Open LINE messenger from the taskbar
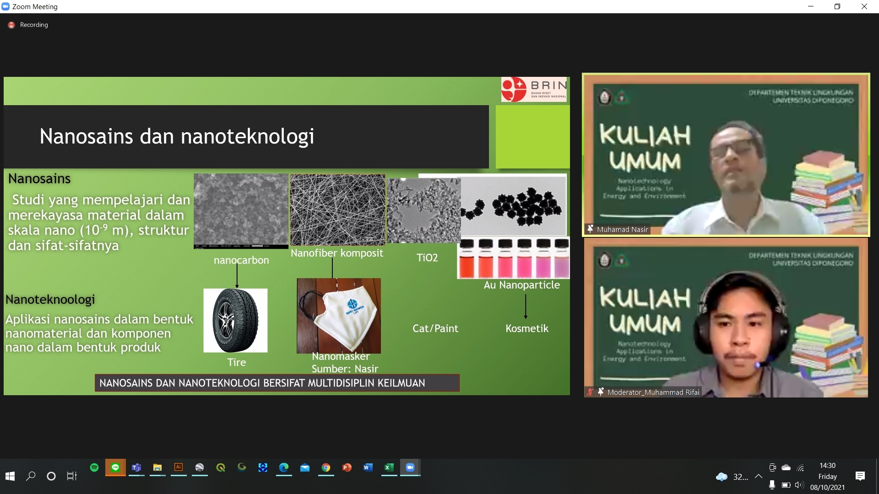The width and height of the screenshot is (879, 494). (x=115, y=468)
